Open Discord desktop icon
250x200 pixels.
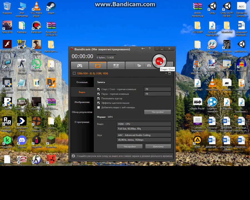[x=22, y=142]
